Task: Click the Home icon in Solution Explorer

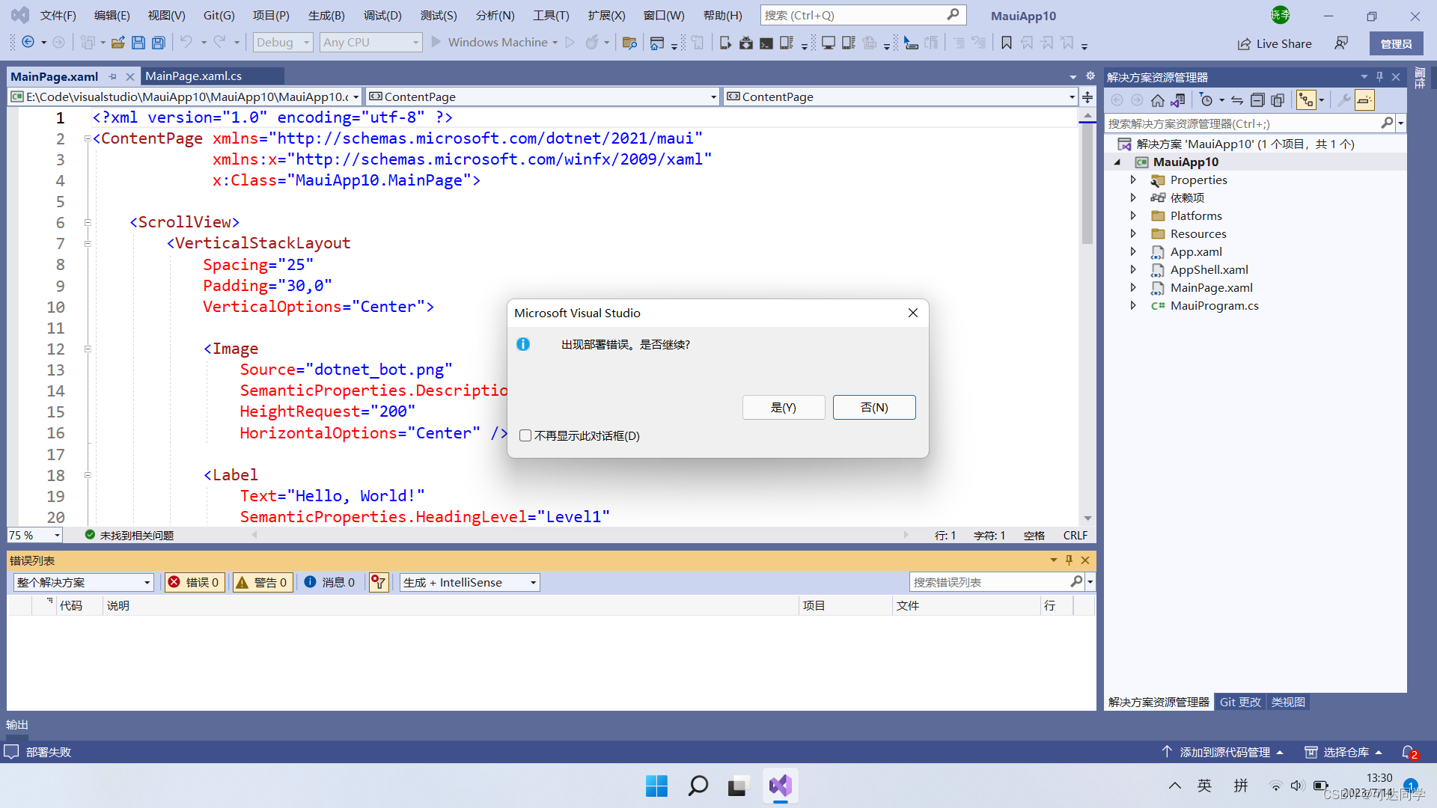Action: point(1158,100)
